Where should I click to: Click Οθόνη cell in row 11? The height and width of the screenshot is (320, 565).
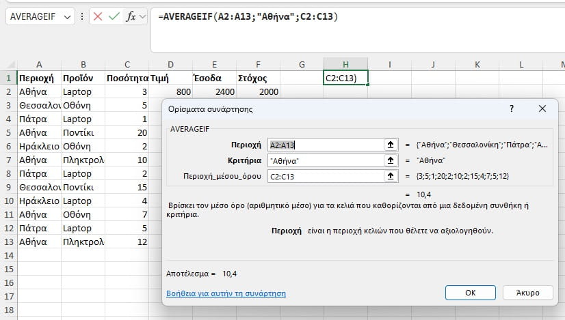coord(83,215)
